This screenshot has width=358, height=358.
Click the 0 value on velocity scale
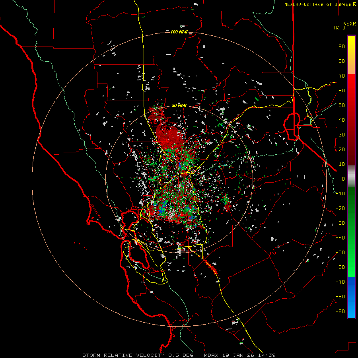tap(343, 179)
